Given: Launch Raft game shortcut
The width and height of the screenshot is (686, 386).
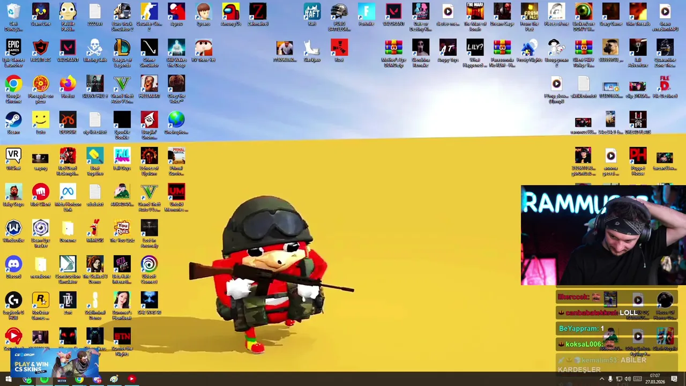Looking at the screenshot, I should point(312,15).
